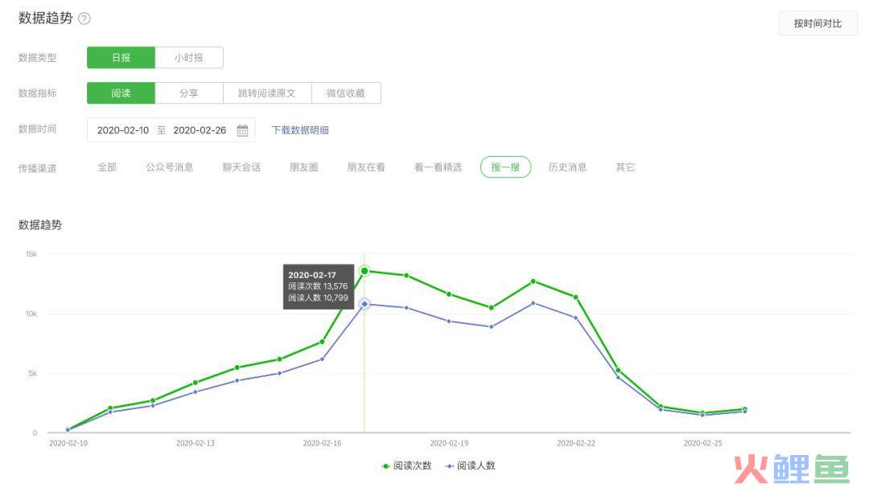Click the 2020-02-19 x-axis label

pyautogui.click(x=449, y=443)
